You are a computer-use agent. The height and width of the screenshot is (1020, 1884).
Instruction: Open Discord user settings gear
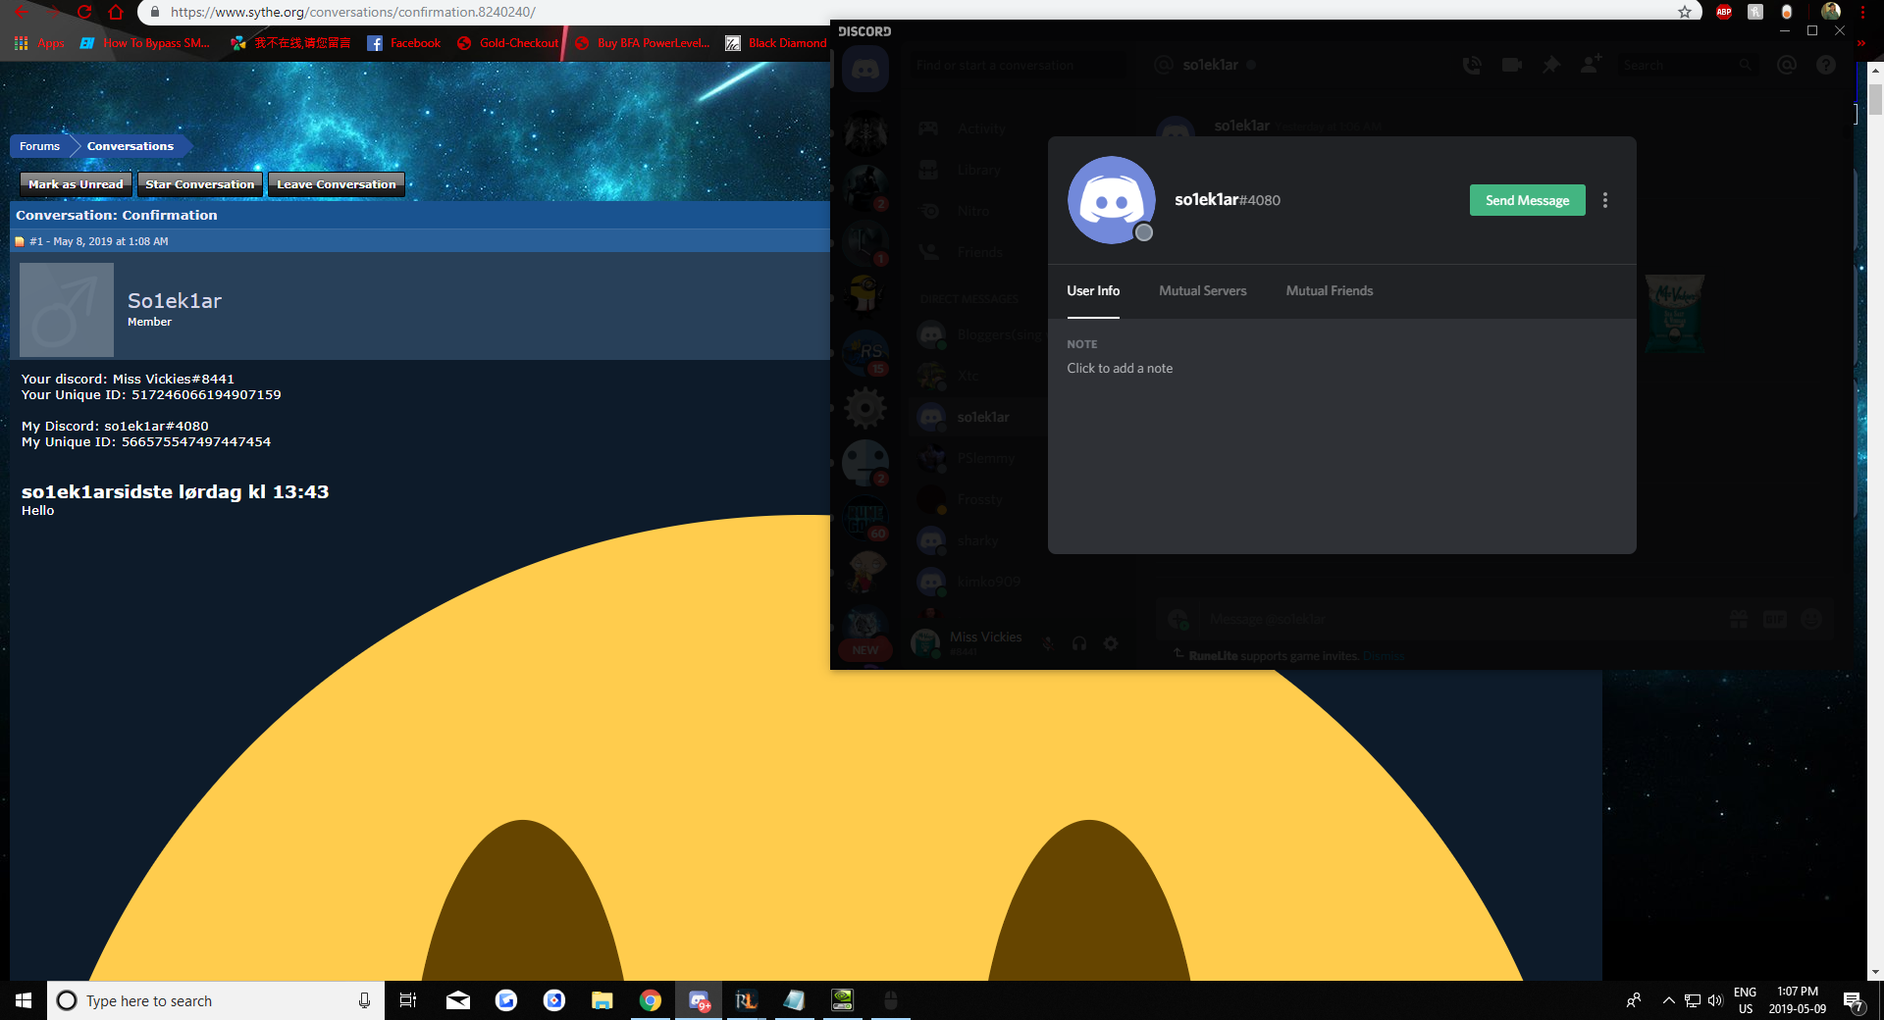point(1111,643)
